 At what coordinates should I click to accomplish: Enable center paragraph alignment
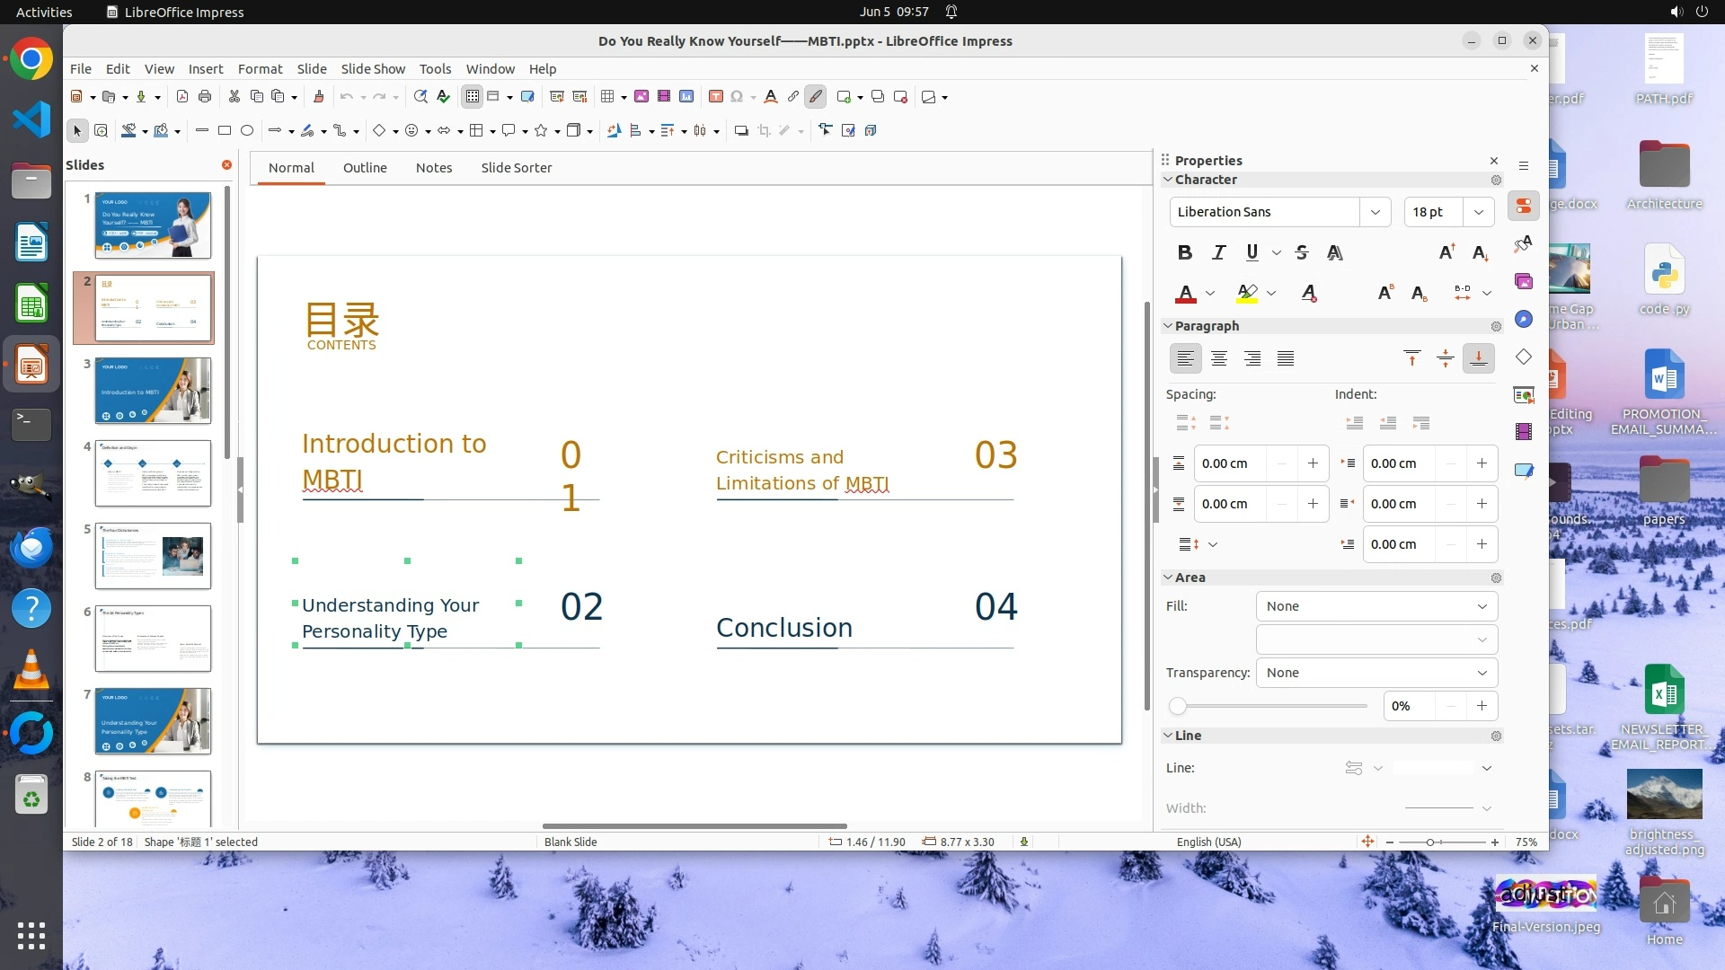pyautogui.click(x=1219, y=359)
